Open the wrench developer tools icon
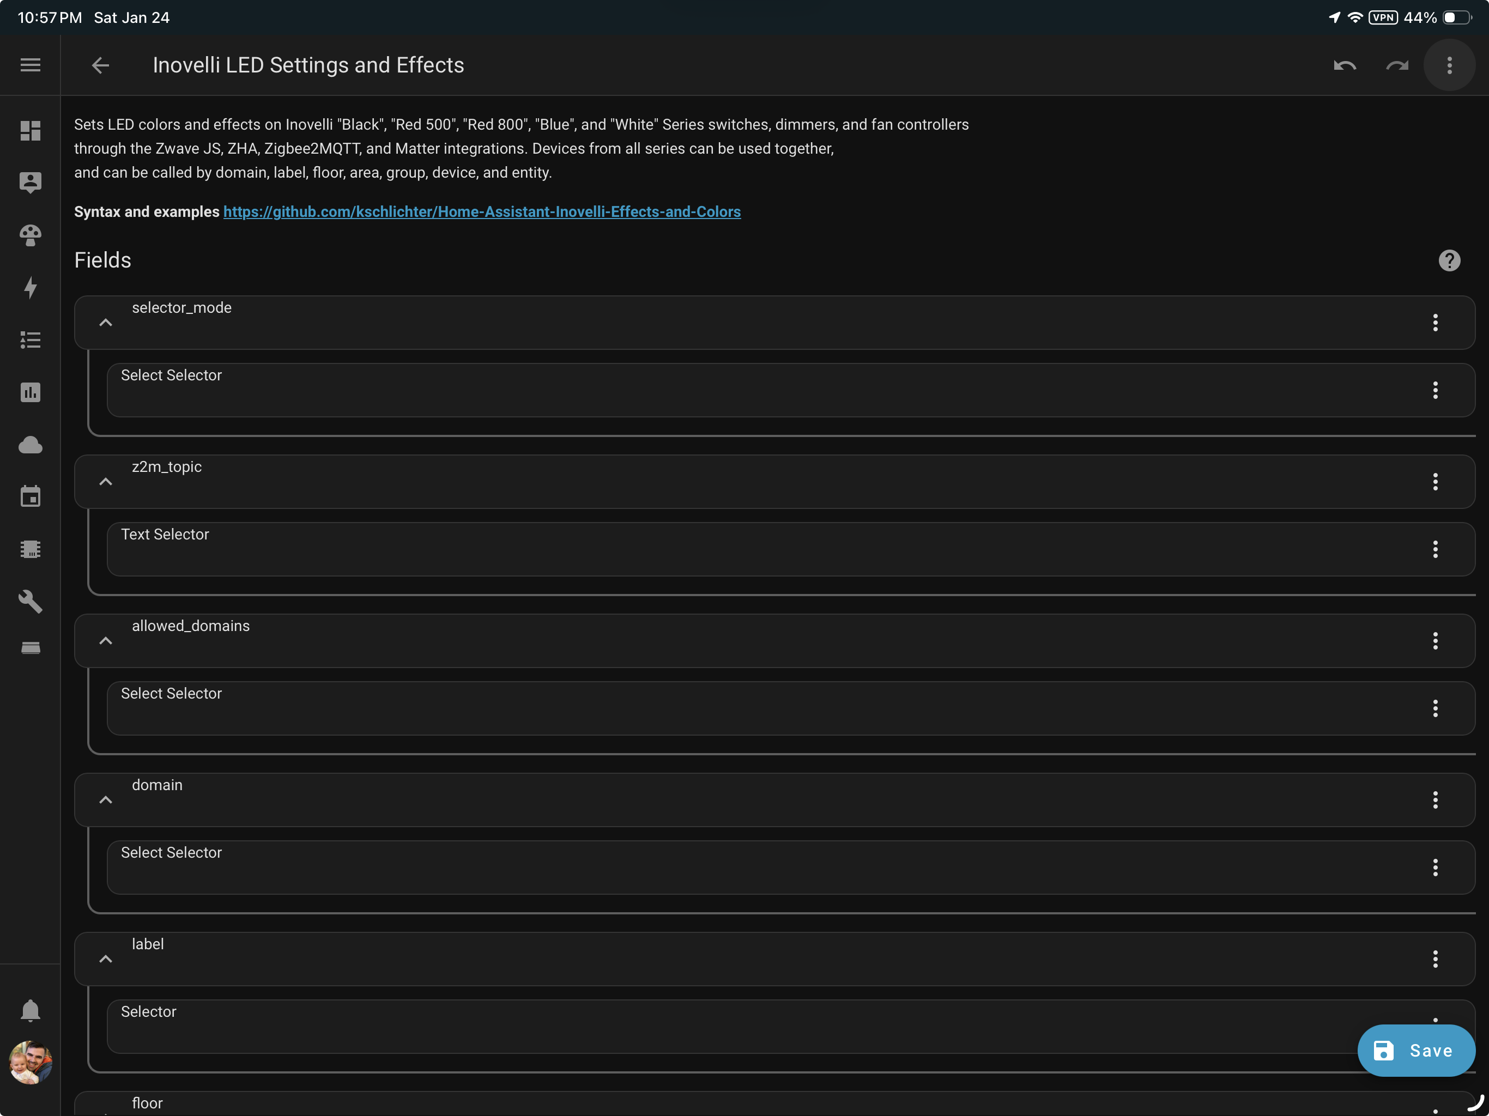This screenshot has width=1489, height=1116. coord(31,601)
